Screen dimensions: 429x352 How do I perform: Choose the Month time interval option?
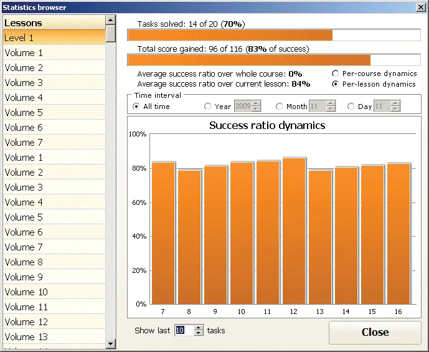click(x=279, y=107)
